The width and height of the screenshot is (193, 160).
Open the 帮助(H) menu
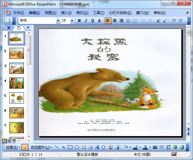pyautogui.click(x=160, y=13)
